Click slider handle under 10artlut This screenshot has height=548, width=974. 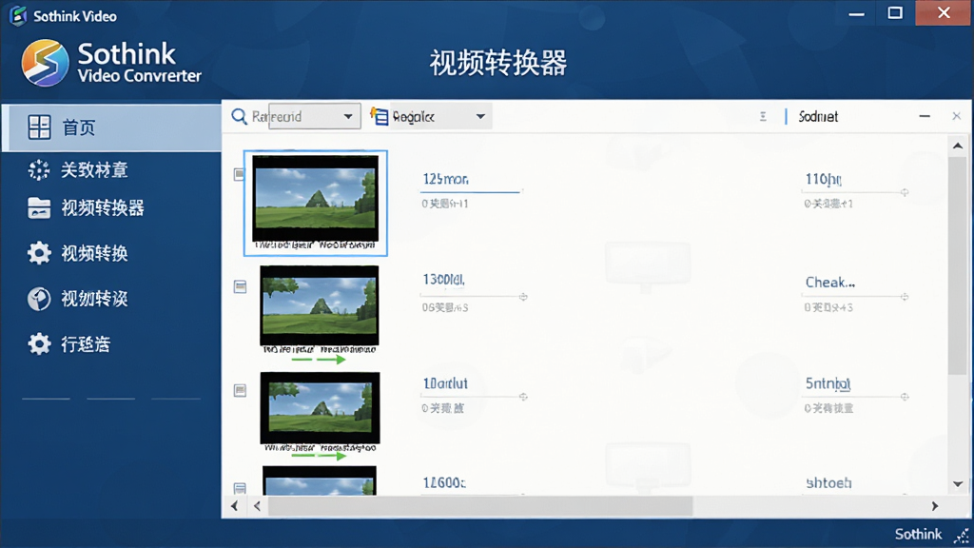coord(523,397)
